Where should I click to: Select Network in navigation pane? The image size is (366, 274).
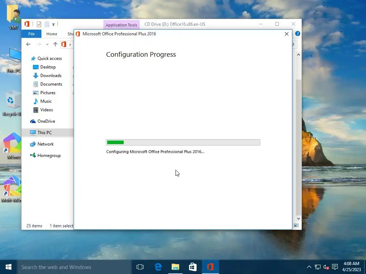point(42,144)
